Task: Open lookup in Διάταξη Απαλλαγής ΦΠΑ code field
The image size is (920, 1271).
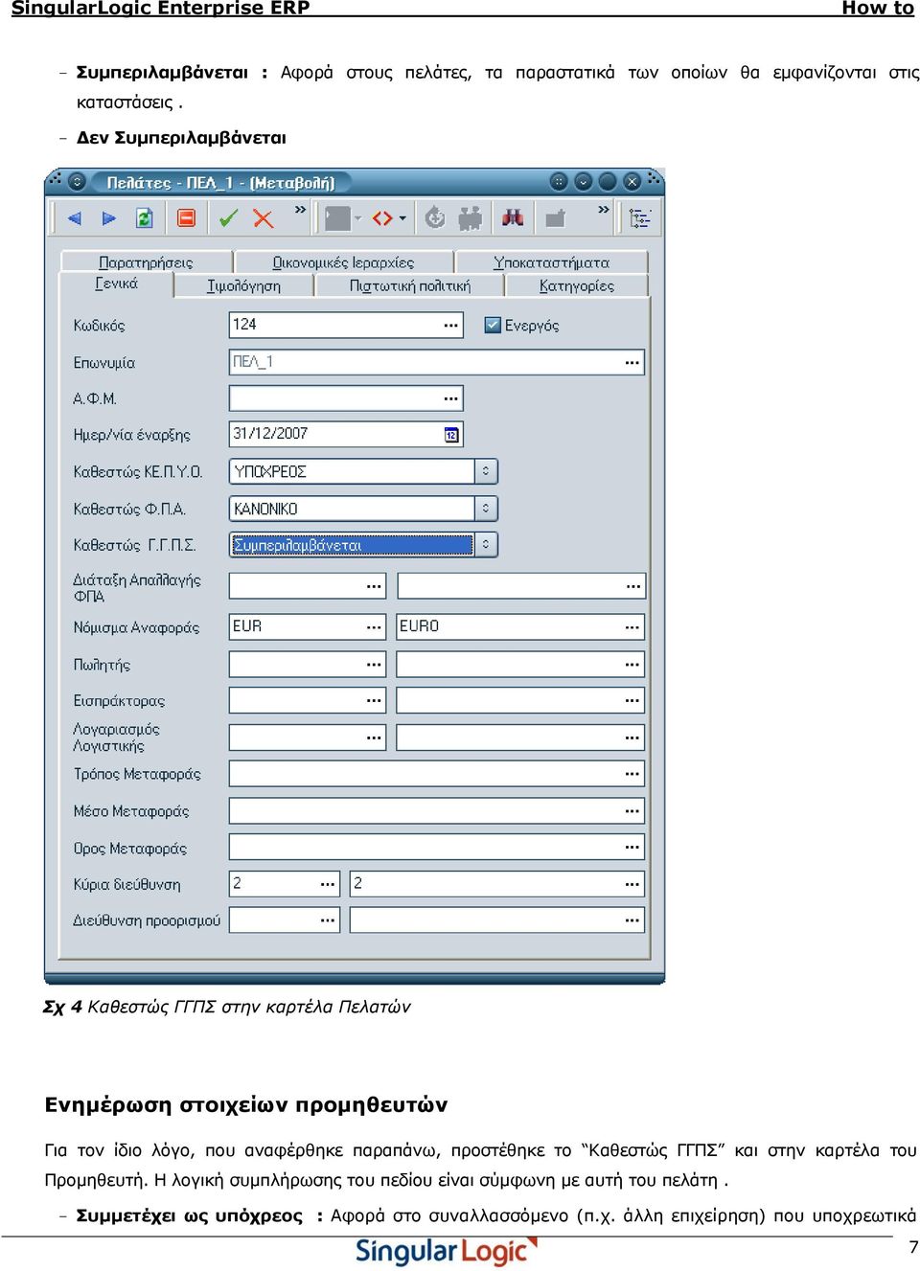Action: pyautogui.click(x=374, y=586)
